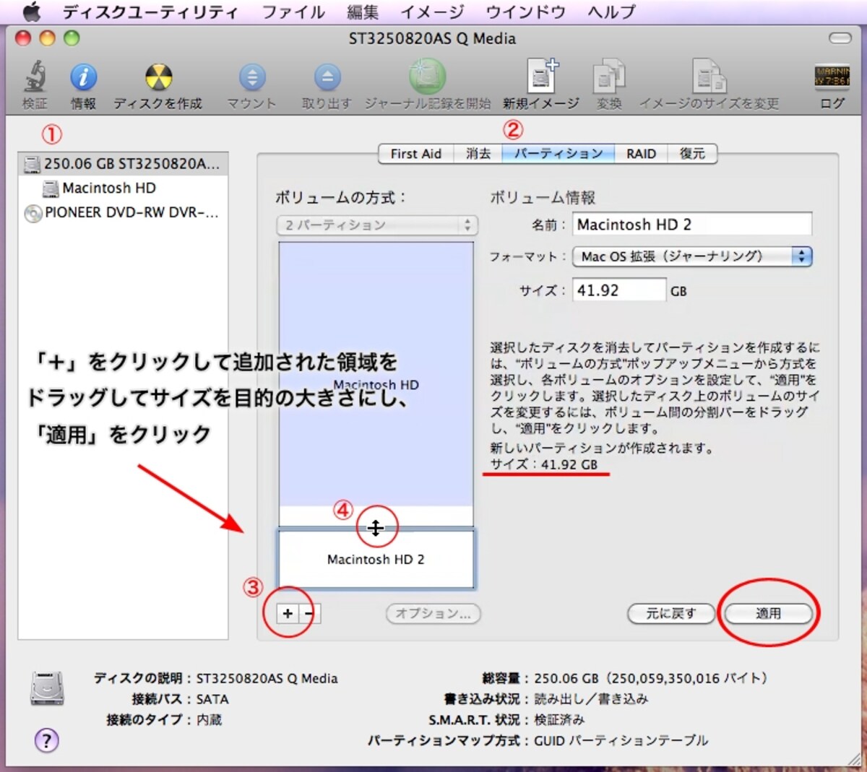Image resolution: width=867 pixels, height=772 pixels.
Task: Open the Apple menu
Action: (32, 12)
